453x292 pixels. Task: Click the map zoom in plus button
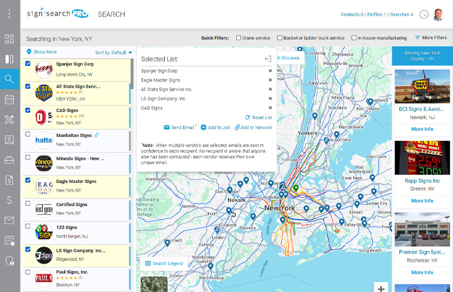click(381, 288)
